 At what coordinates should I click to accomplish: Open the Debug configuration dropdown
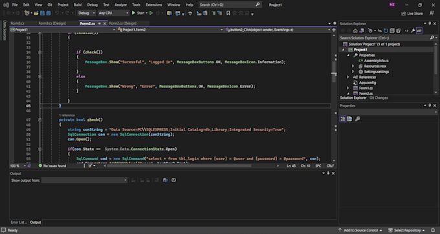(87, 13)
